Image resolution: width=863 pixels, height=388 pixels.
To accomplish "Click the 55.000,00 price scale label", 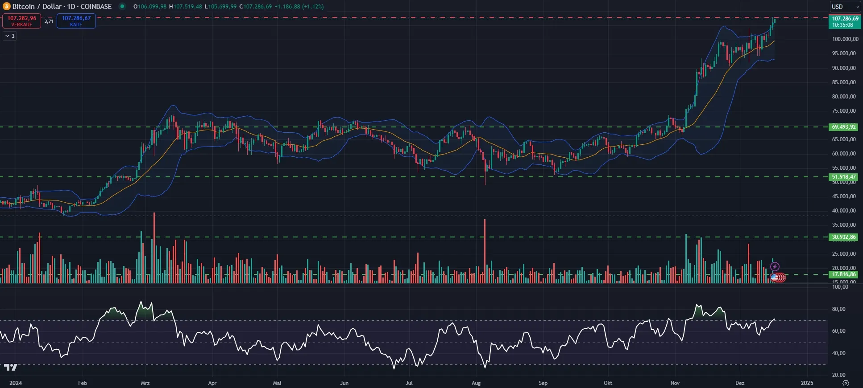I will pos(844,168).
